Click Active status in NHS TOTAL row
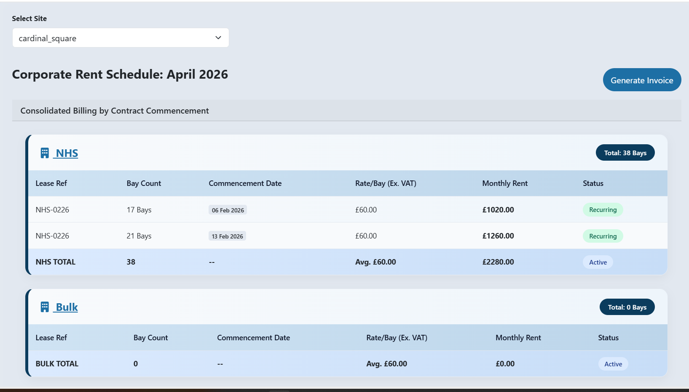Screen dimensions: 689x392 pos(598,262)
